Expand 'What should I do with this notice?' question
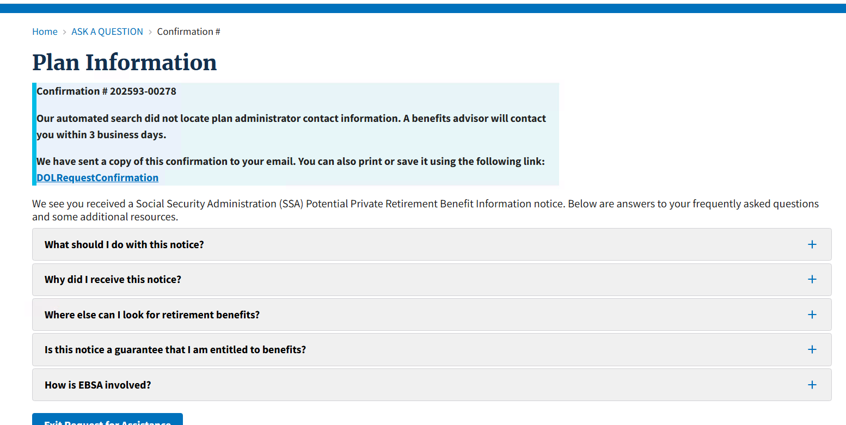846x425 pixels. [124, 244]
